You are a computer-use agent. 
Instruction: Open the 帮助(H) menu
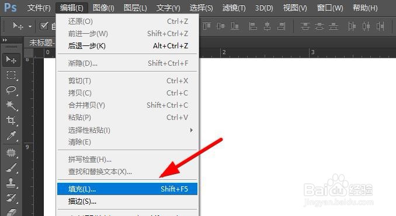365,8
